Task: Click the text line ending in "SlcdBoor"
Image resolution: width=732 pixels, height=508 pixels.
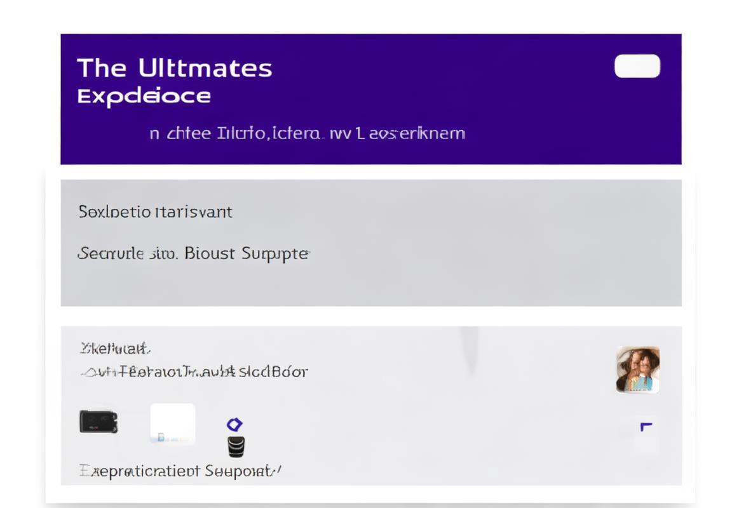Action: click(x=194, y=371)
